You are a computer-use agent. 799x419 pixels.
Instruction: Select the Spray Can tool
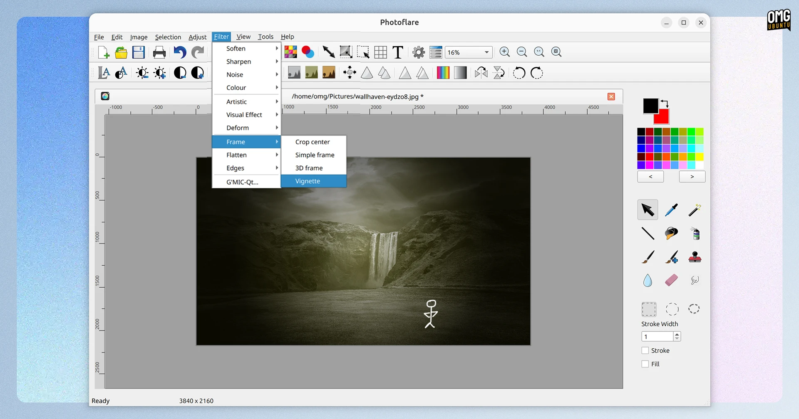[x=695, y=233]
